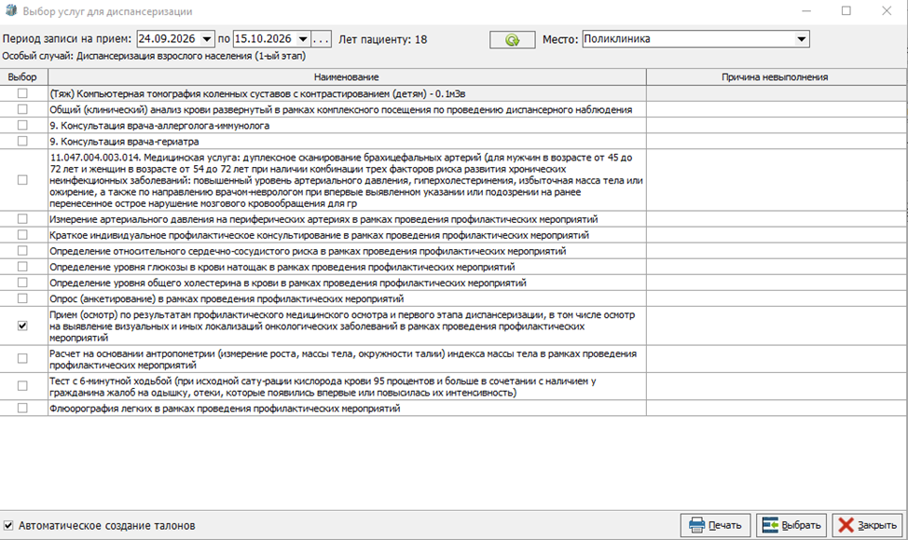The width and height of the screenshot is (908, 540).
Task: Minimize the Выбор услуг для диспансеризации window
Action: tap(806, 11)
